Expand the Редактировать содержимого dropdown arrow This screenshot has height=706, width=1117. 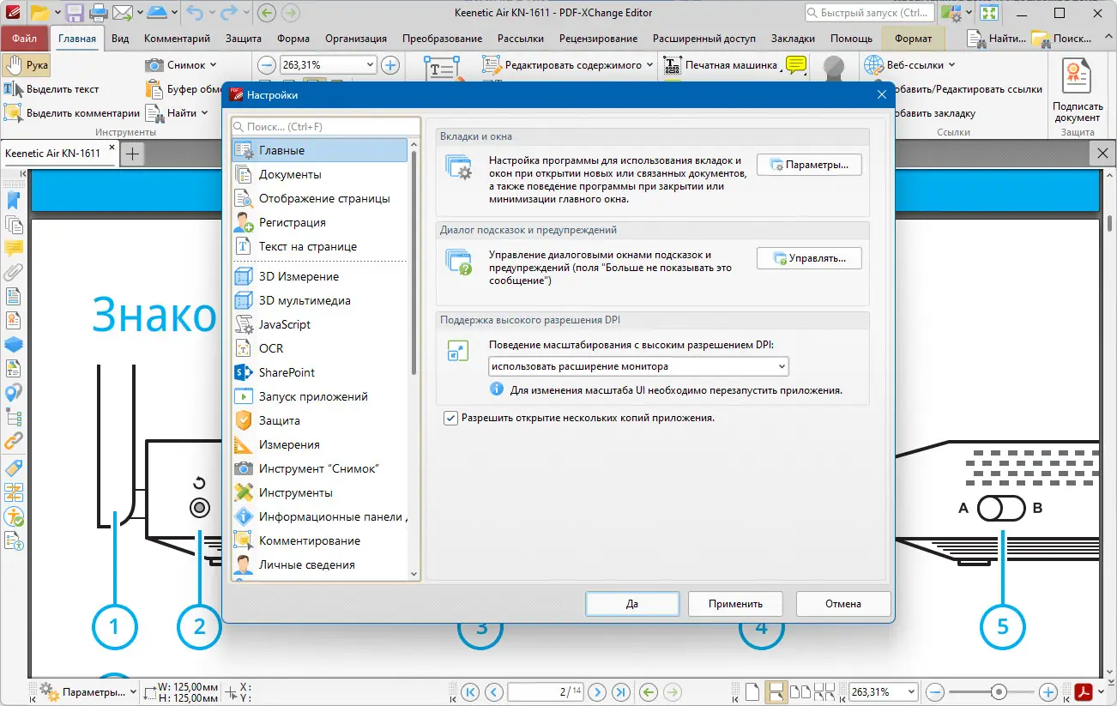tap(649, 65)
